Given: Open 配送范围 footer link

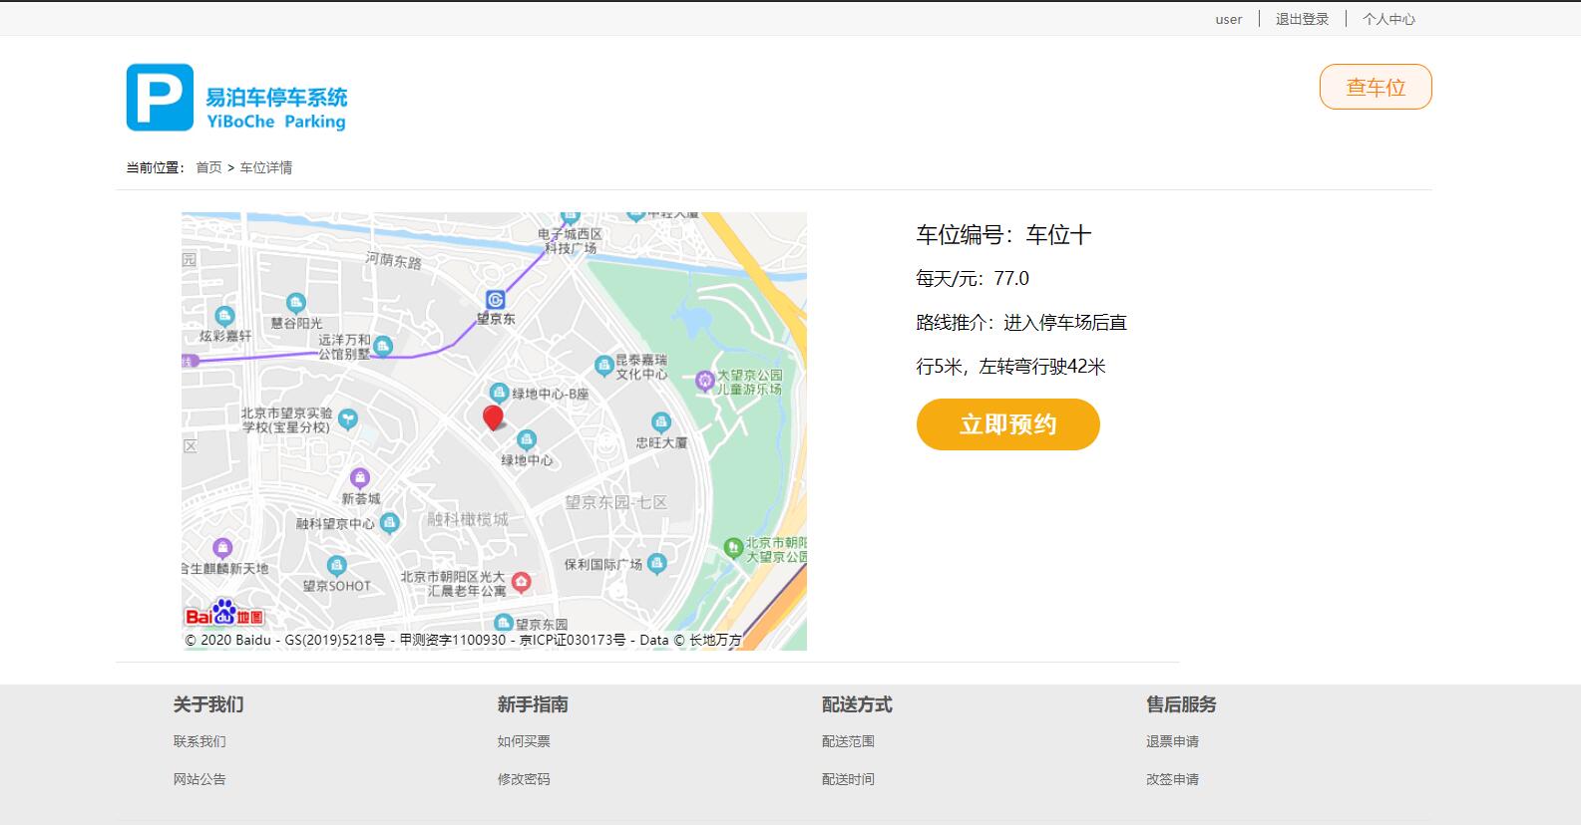Looking at the screenshot, I should 848,741.
